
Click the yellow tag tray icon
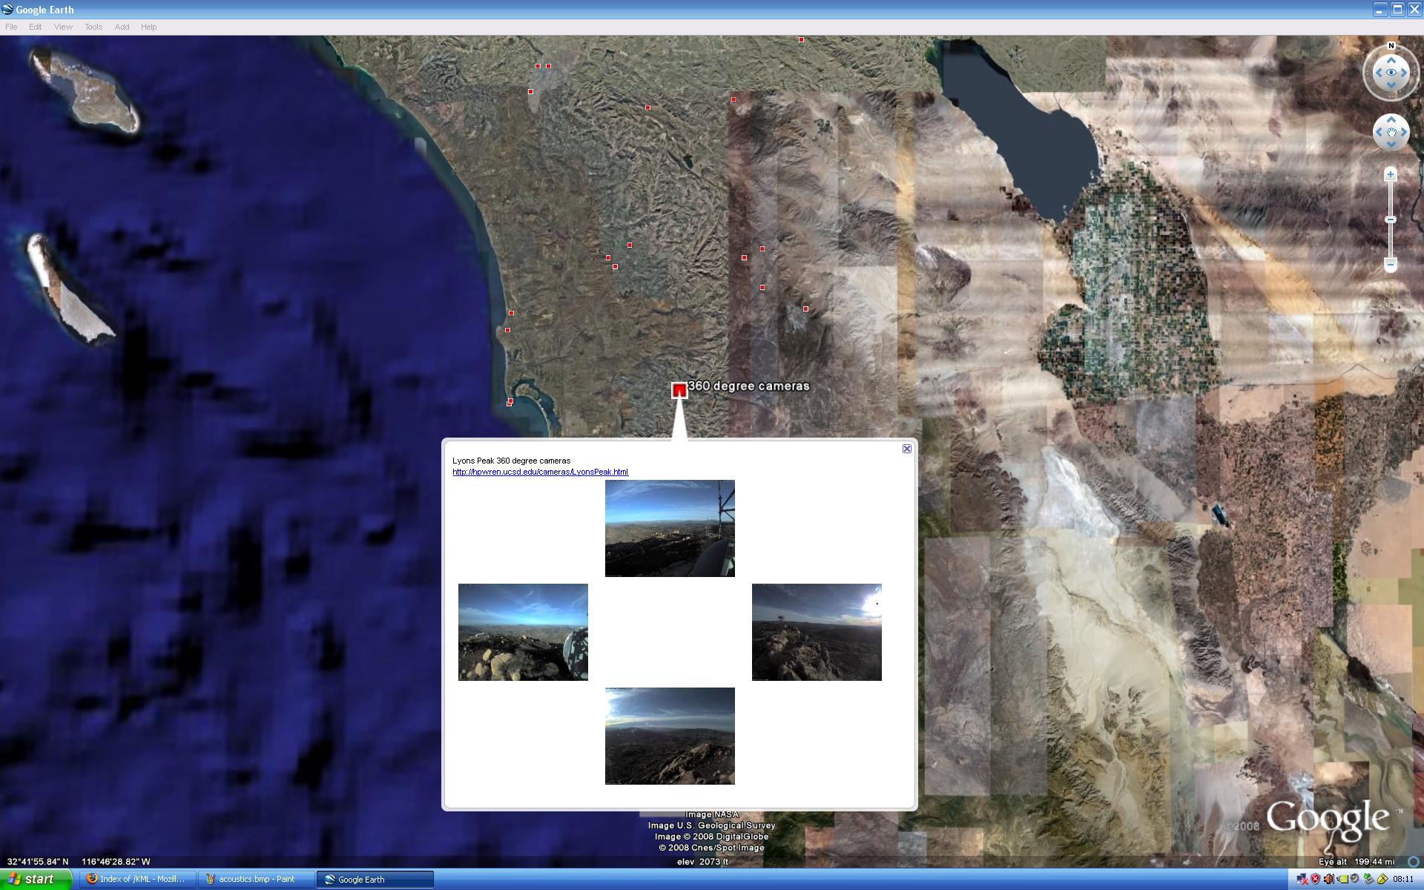tap(1382, 880)
